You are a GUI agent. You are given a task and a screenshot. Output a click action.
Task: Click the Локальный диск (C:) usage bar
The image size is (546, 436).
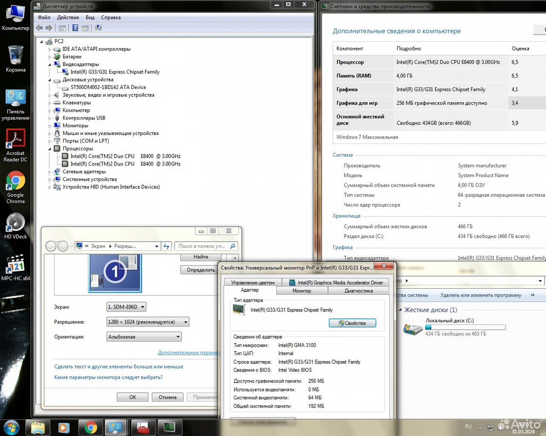[x=465, y=327]
